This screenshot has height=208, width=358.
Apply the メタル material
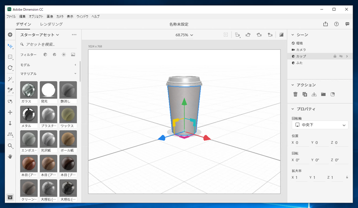(x=29, y=117)
